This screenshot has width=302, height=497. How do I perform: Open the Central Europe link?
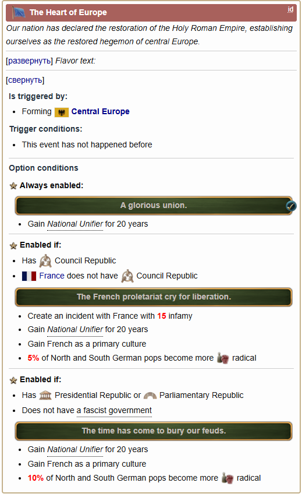point(100,111)
